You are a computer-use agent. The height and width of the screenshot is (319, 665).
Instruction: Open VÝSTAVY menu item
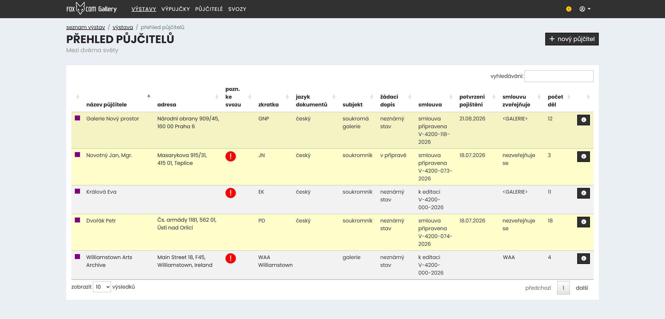click(144, 9)
